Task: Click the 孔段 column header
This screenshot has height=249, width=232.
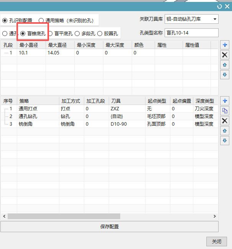Action: 9,45
